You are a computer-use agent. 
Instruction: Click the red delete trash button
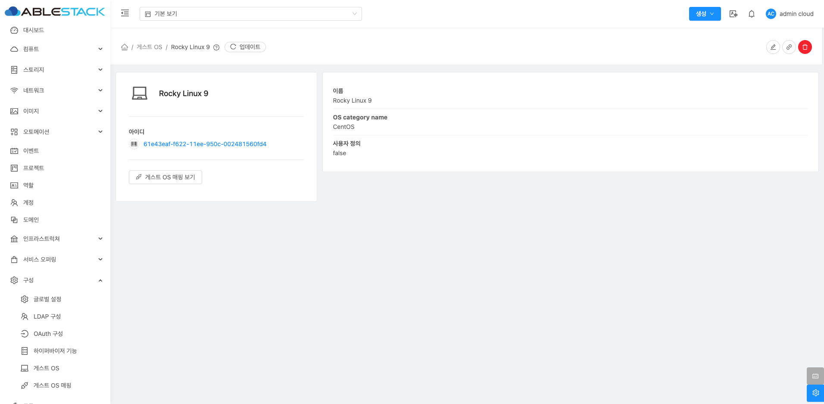tap(805, 47)
